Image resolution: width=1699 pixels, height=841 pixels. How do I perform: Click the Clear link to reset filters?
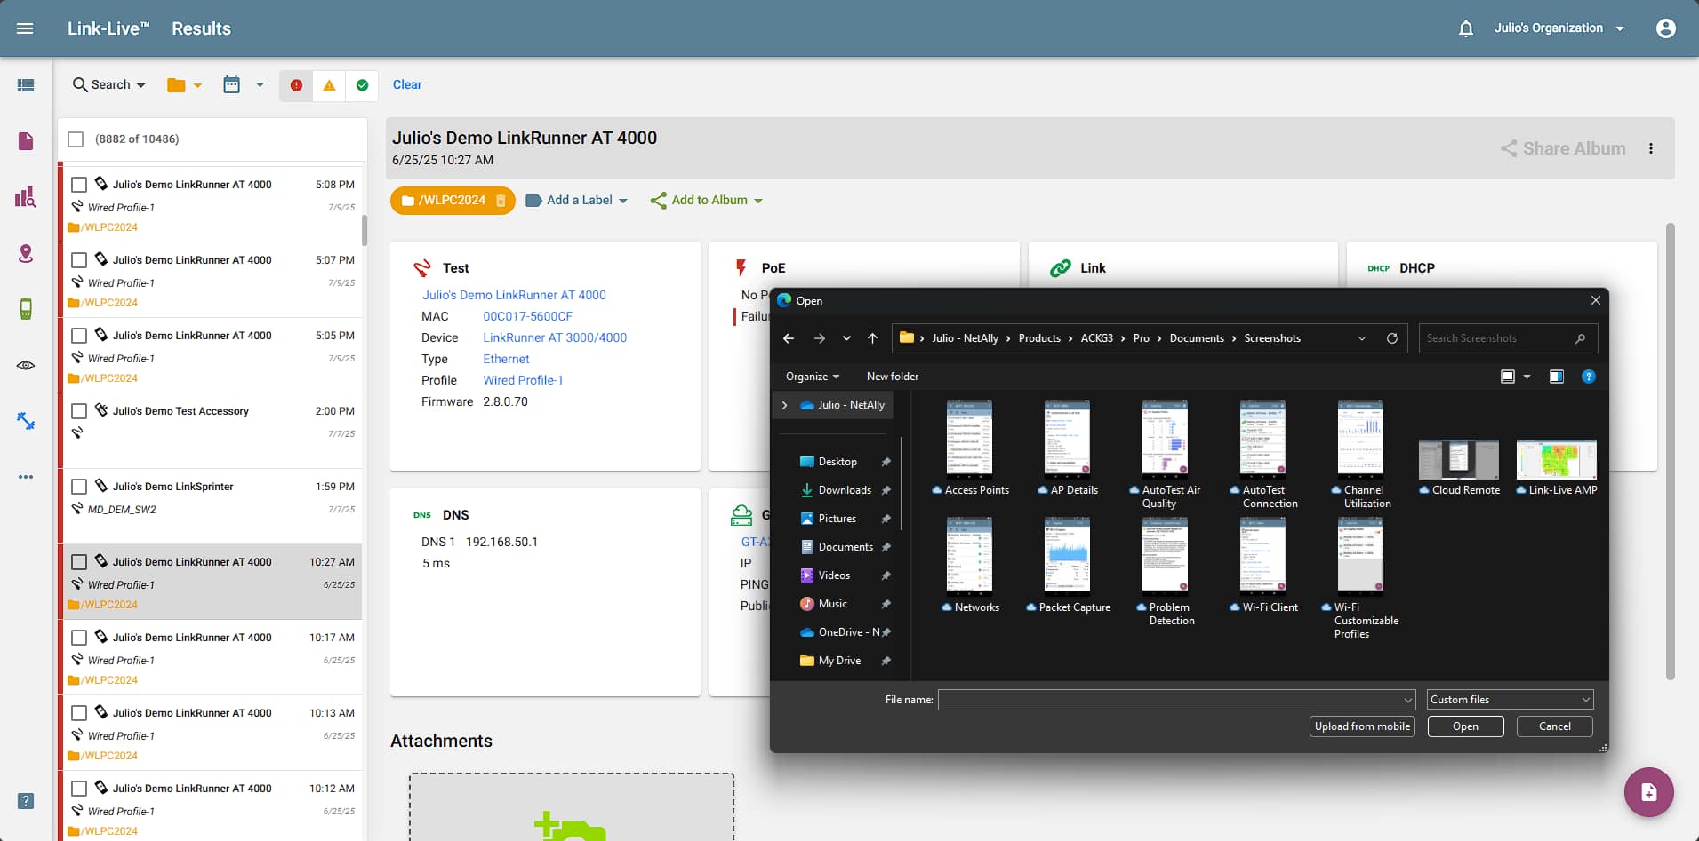[x=406, y=84]
